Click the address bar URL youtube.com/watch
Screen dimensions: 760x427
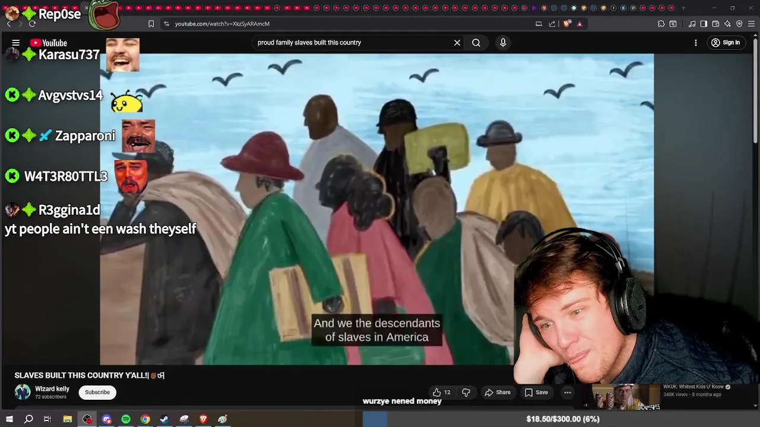[222, 24]
